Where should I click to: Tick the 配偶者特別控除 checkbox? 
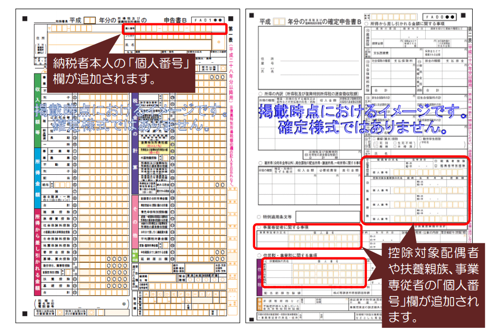click(x=436, y=166)
